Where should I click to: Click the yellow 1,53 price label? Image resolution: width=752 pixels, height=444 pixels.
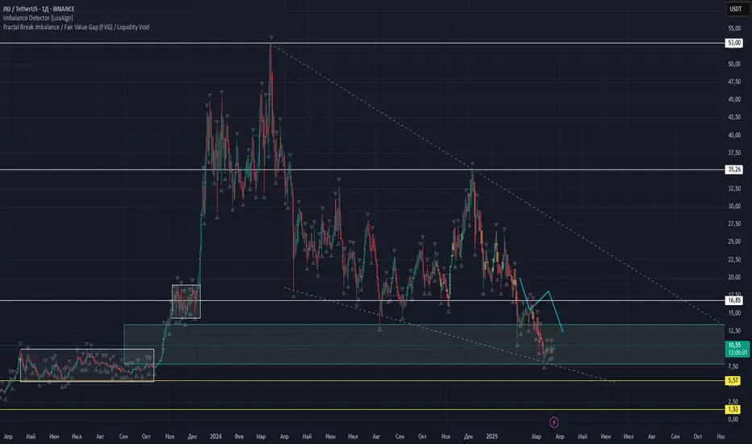point(735,409)
